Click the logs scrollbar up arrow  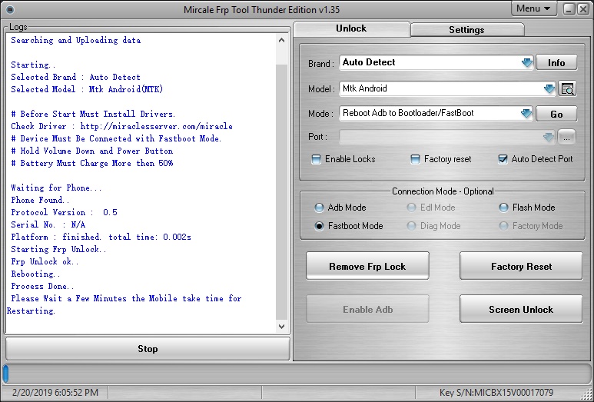point(281,40)
